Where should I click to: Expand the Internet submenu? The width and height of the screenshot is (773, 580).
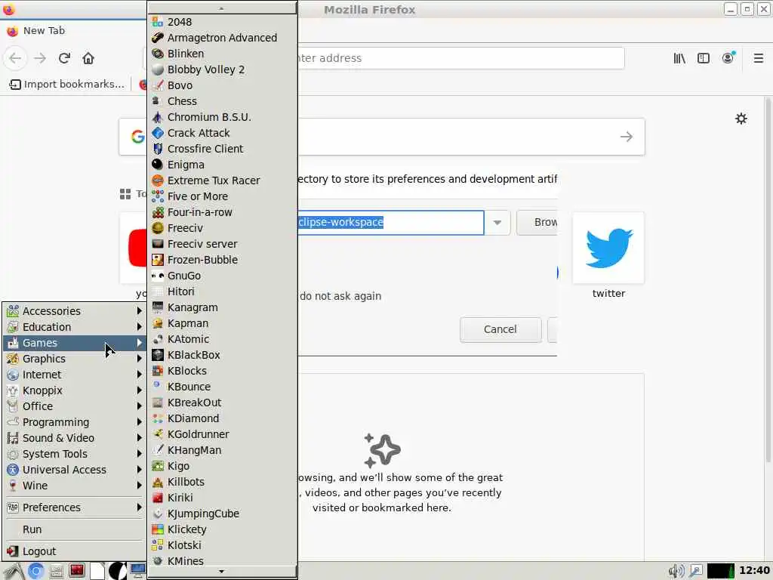coord(75,375)
